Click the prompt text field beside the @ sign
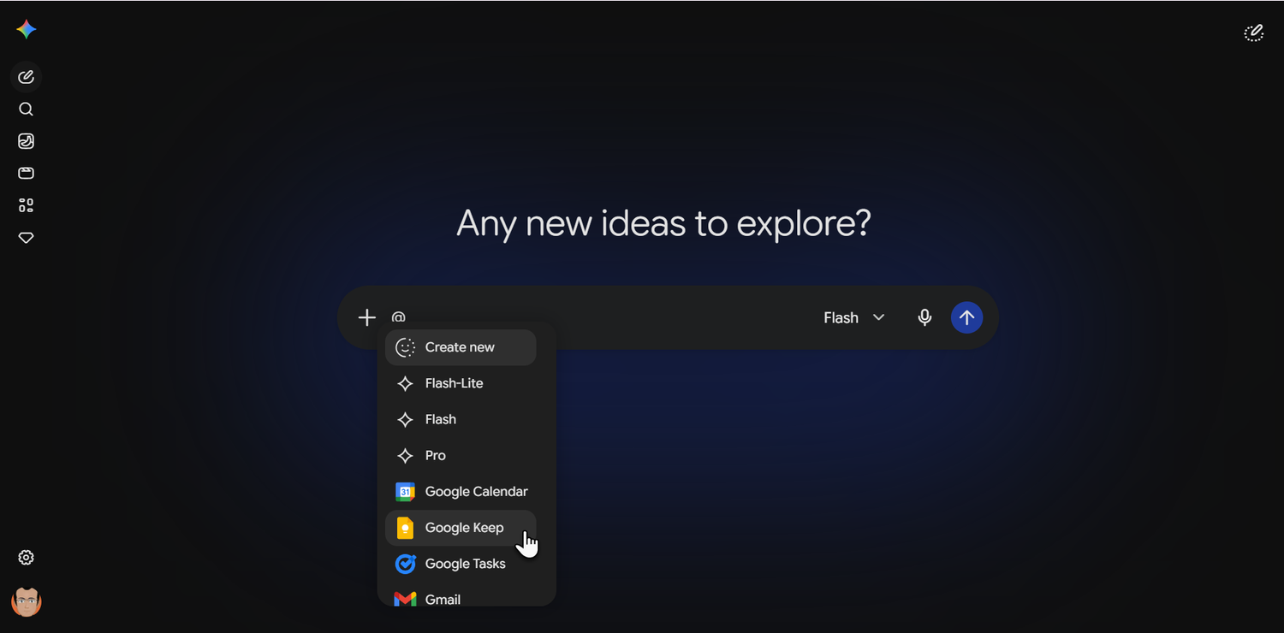The height and width of the screenshot is (633, 1284). 599,317
